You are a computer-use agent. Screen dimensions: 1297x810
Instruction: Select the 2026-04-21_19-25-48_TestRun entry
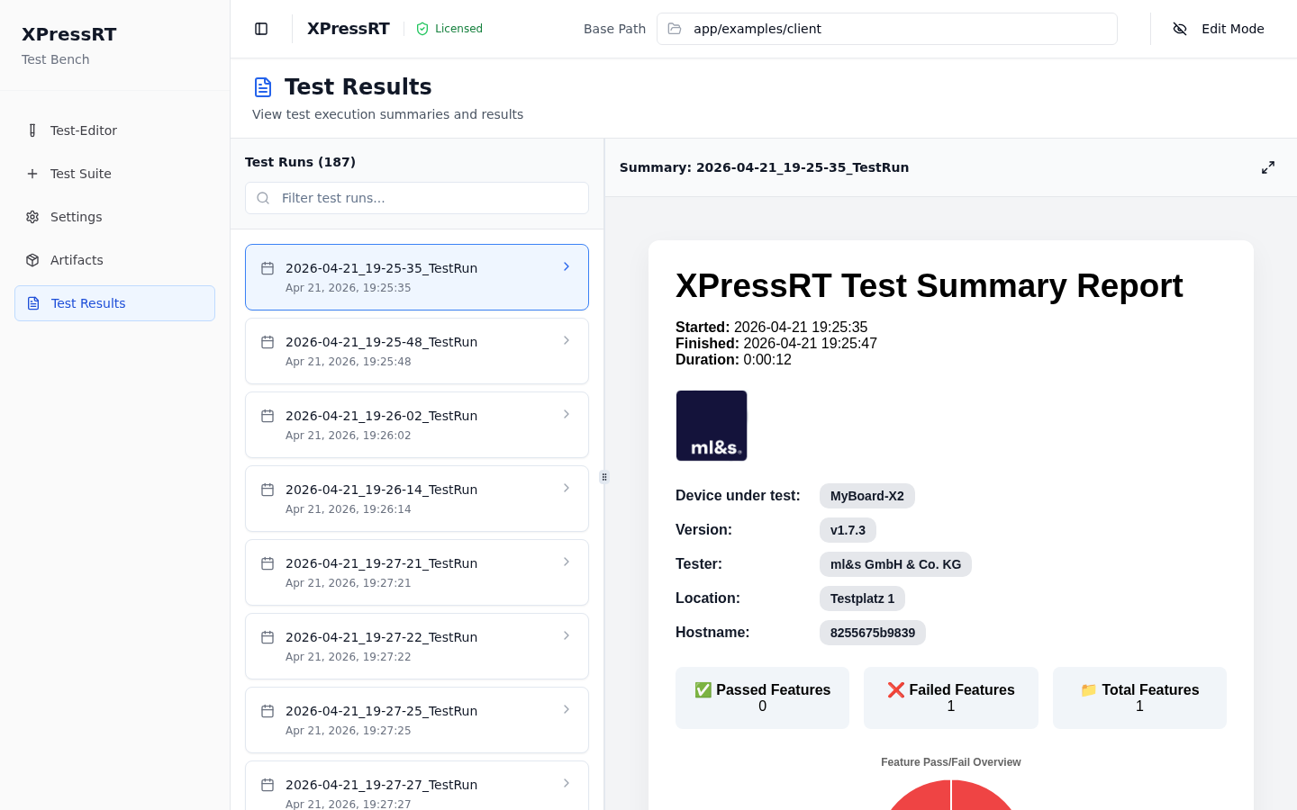pos(417,351)
